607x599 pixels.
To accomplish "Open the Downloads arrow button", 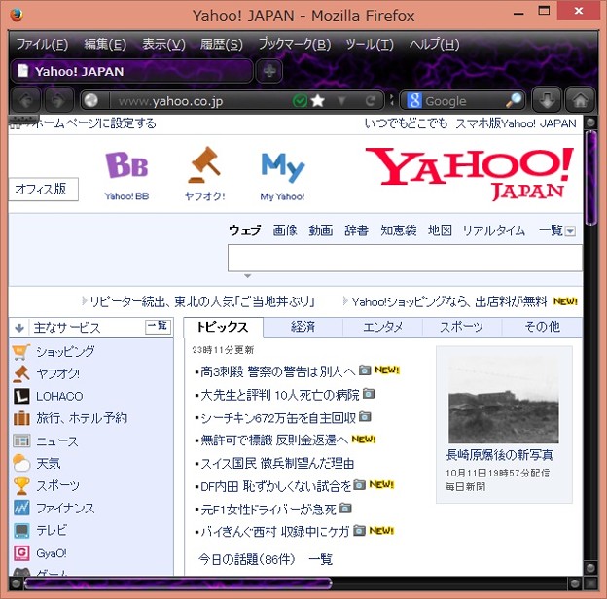I will [547, 101].
